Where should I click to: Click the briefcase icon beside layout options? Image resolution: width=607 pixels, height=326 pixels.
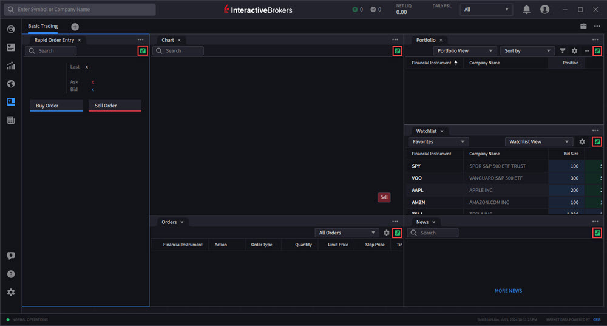click(x=583, y=26)
